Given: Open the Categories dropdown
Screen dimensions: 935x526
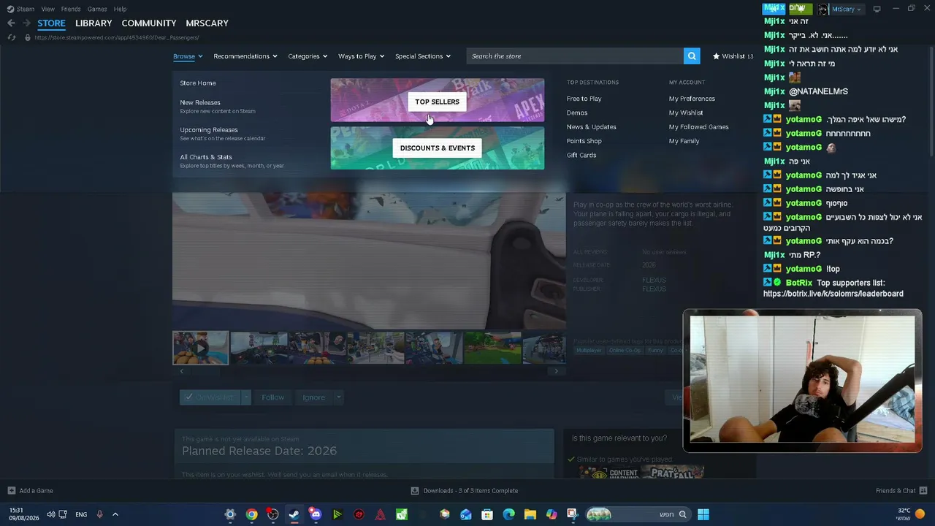Looking at the screenshot, I should tap(308, 56).
